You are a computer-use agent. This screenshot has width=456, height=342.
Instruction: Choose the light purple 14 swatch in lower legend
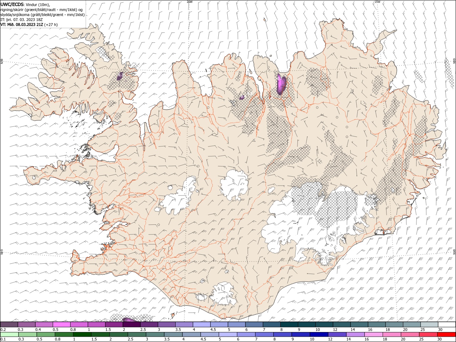pos(355,335)
